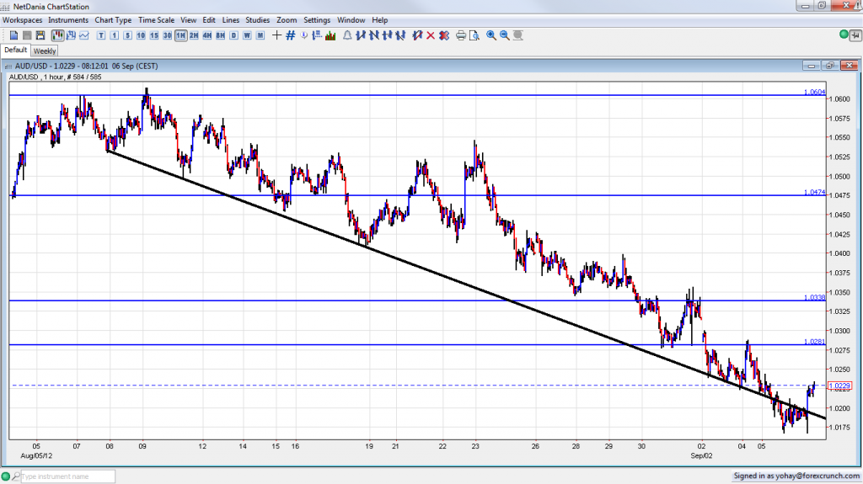863x484 pixels.
Task: Click the alert bell icon
Action: pos(347,35)
